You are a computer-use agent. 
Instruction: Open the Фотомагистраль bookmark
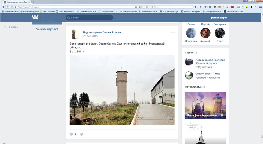(109, 12)
